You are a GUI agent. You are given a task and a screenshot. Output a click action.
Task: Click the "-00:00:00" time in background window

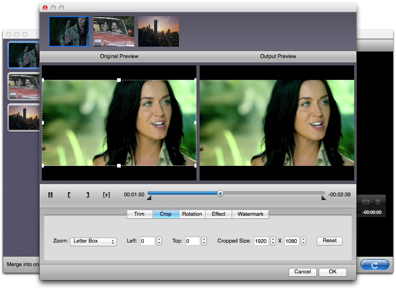tap(372, 213)
